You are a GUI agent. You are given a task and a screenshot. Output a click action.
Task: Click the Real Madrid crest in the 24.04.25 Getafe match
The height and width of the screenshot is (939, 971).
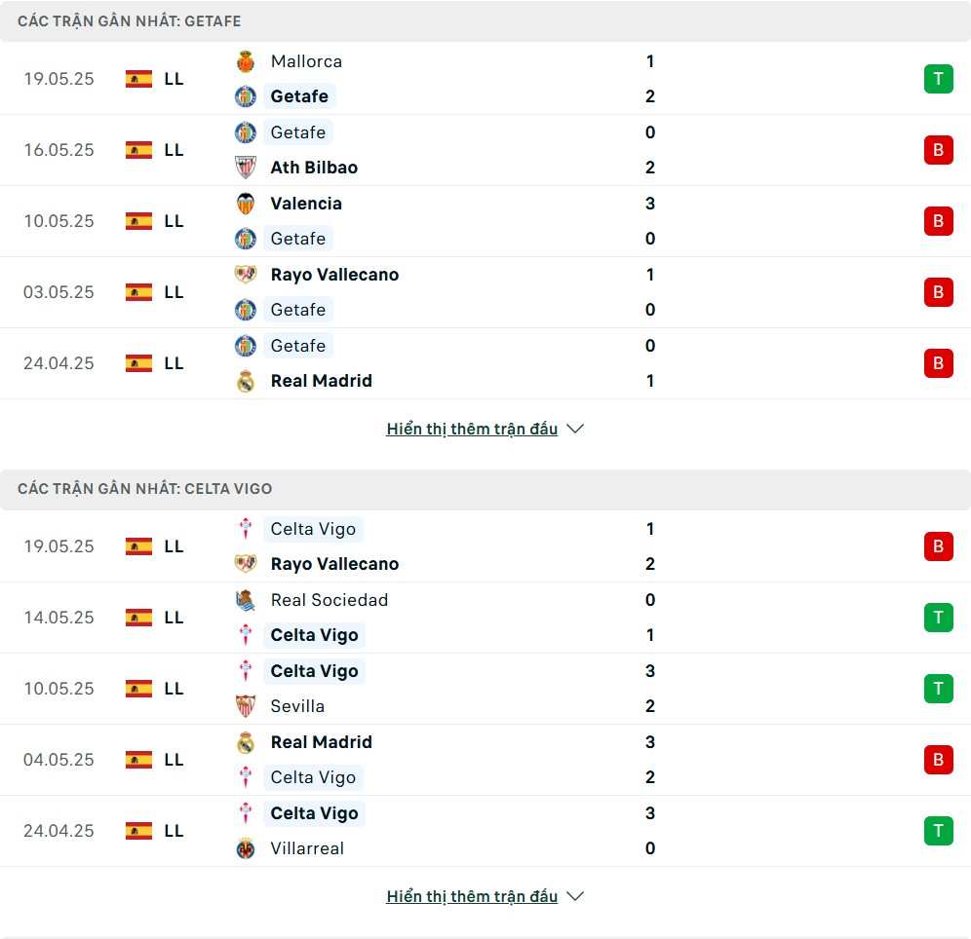click(246, 381)
